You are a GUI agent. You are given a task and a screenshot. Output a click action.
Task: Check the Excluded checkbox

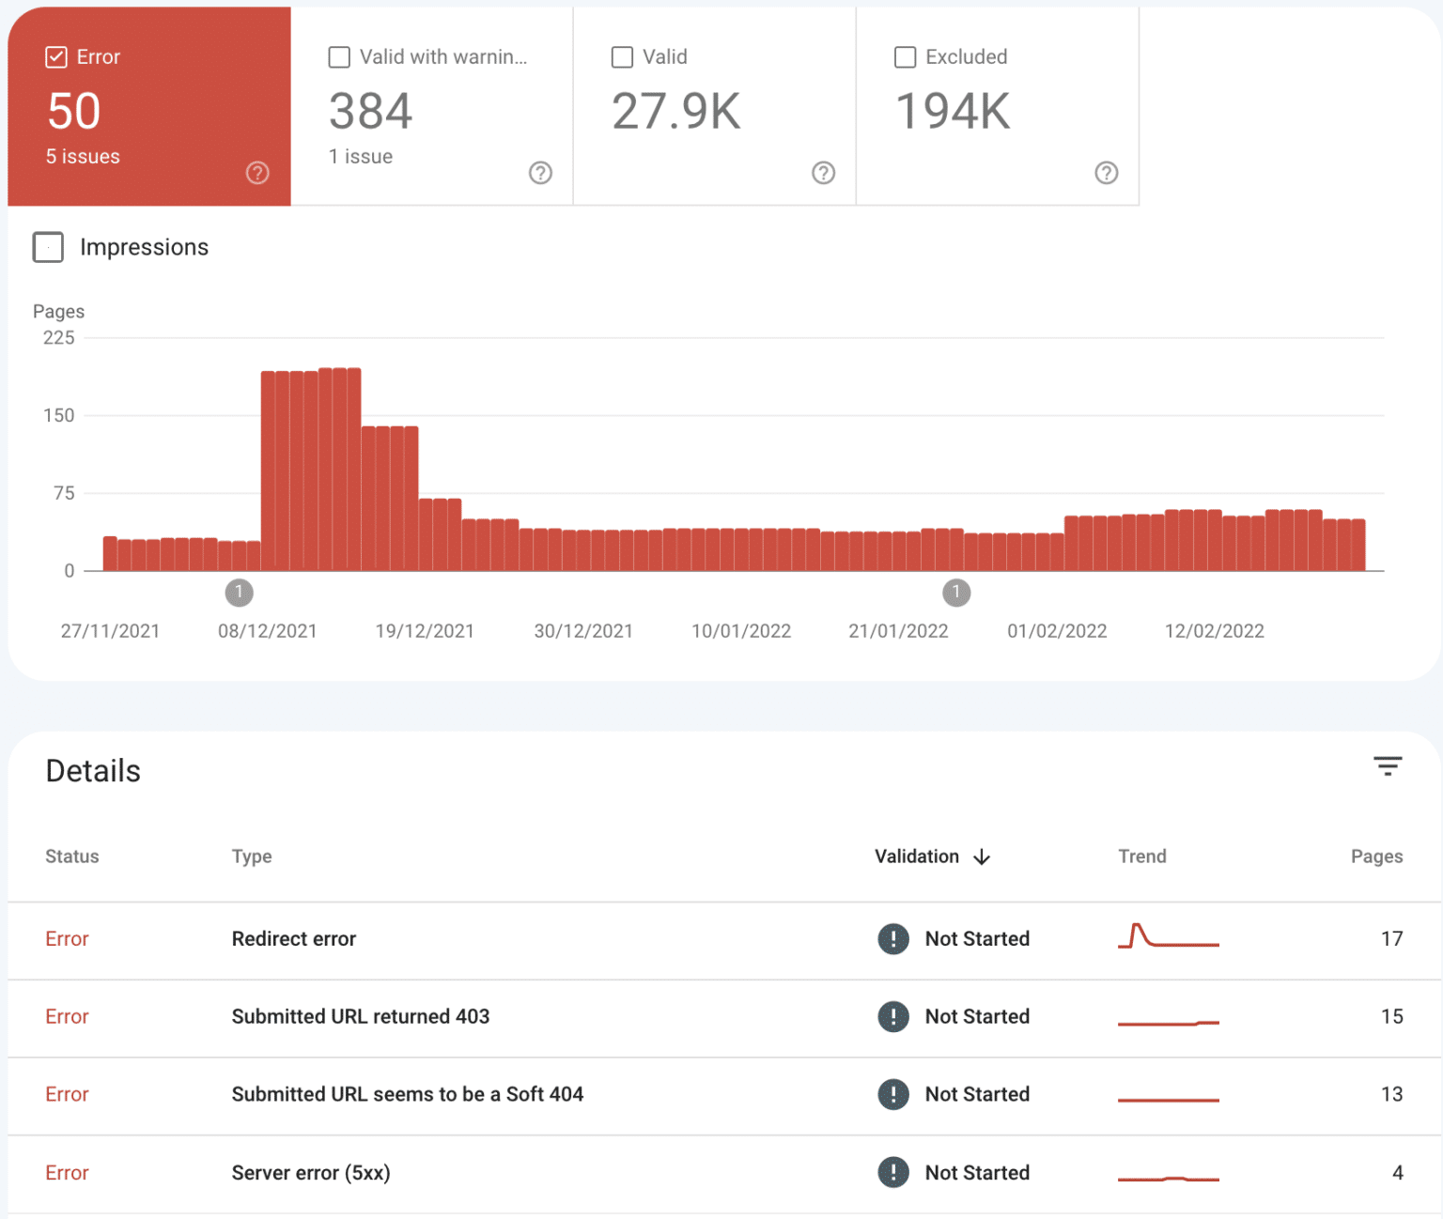click(905, 56)
